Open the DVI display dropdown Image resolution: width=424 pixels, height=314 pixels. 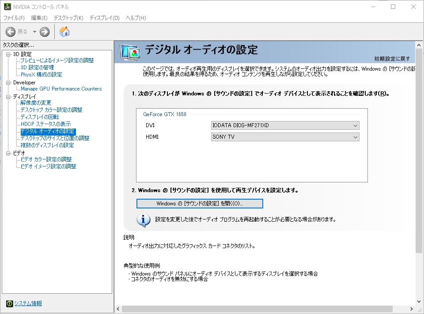(x=285, y=125)
